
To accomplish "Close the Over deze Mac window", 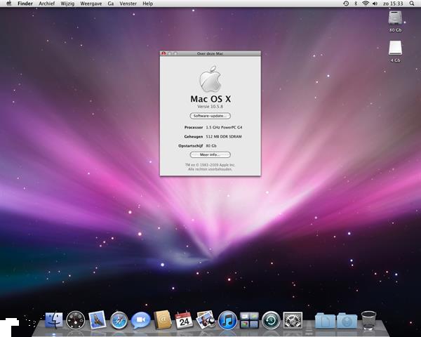I will (163, 53).
